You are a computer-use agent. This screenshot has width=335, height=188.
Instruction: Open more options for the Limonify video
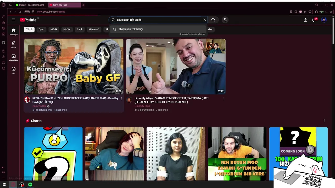click(224, 99)
